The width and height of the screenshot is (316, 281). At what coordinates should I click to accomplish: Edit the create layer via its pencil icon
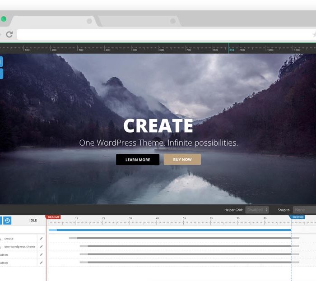pos(42,239)
